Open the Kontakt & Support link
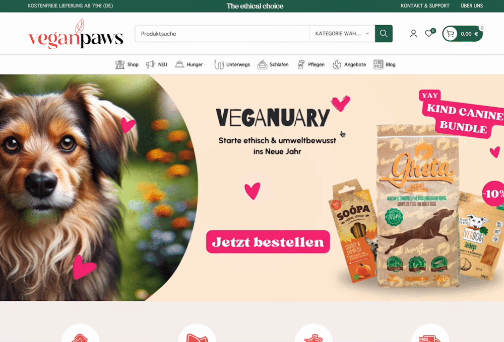Viewport: 504px width, 342px height. [425, 6]
